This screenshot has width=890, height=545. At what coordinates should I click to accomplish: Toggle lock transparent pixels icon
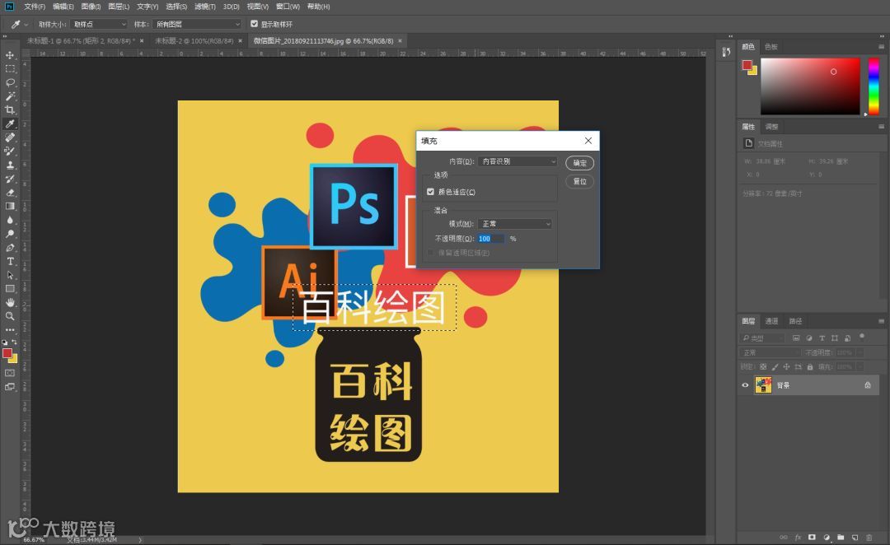pyautogui.click(x=763, y=367)
